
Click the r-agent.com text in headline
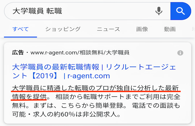89,76
